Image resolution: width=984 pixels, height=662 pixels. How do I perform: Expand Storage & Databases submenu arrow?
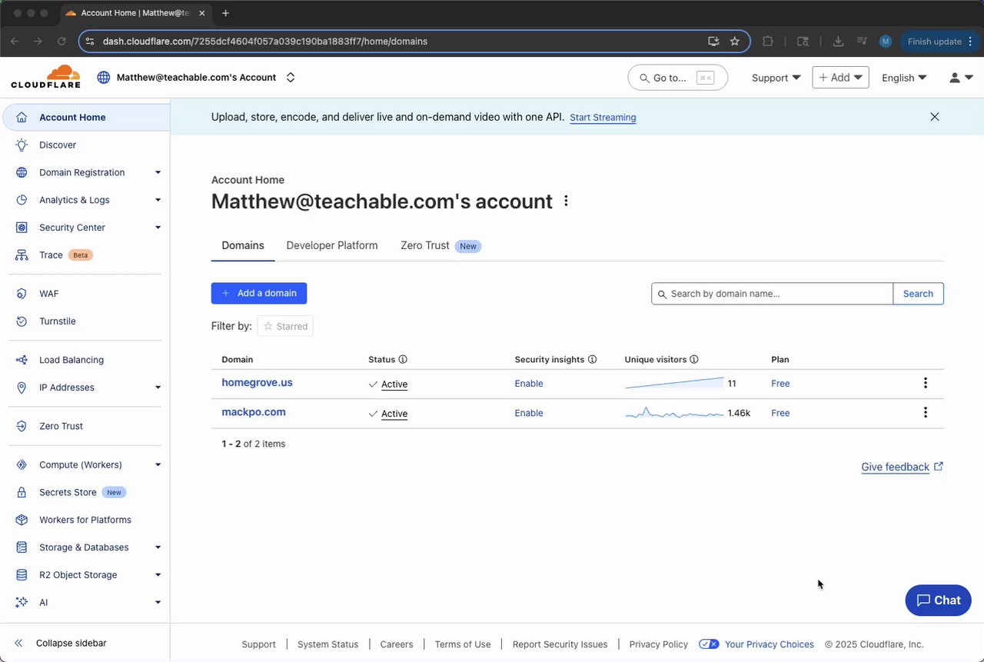point(158,547)
